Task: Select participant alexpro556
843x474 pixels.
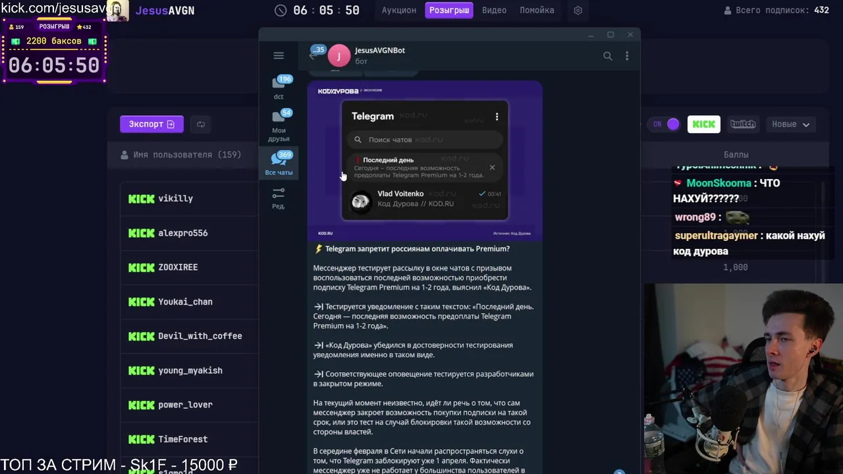Action: 183,233
